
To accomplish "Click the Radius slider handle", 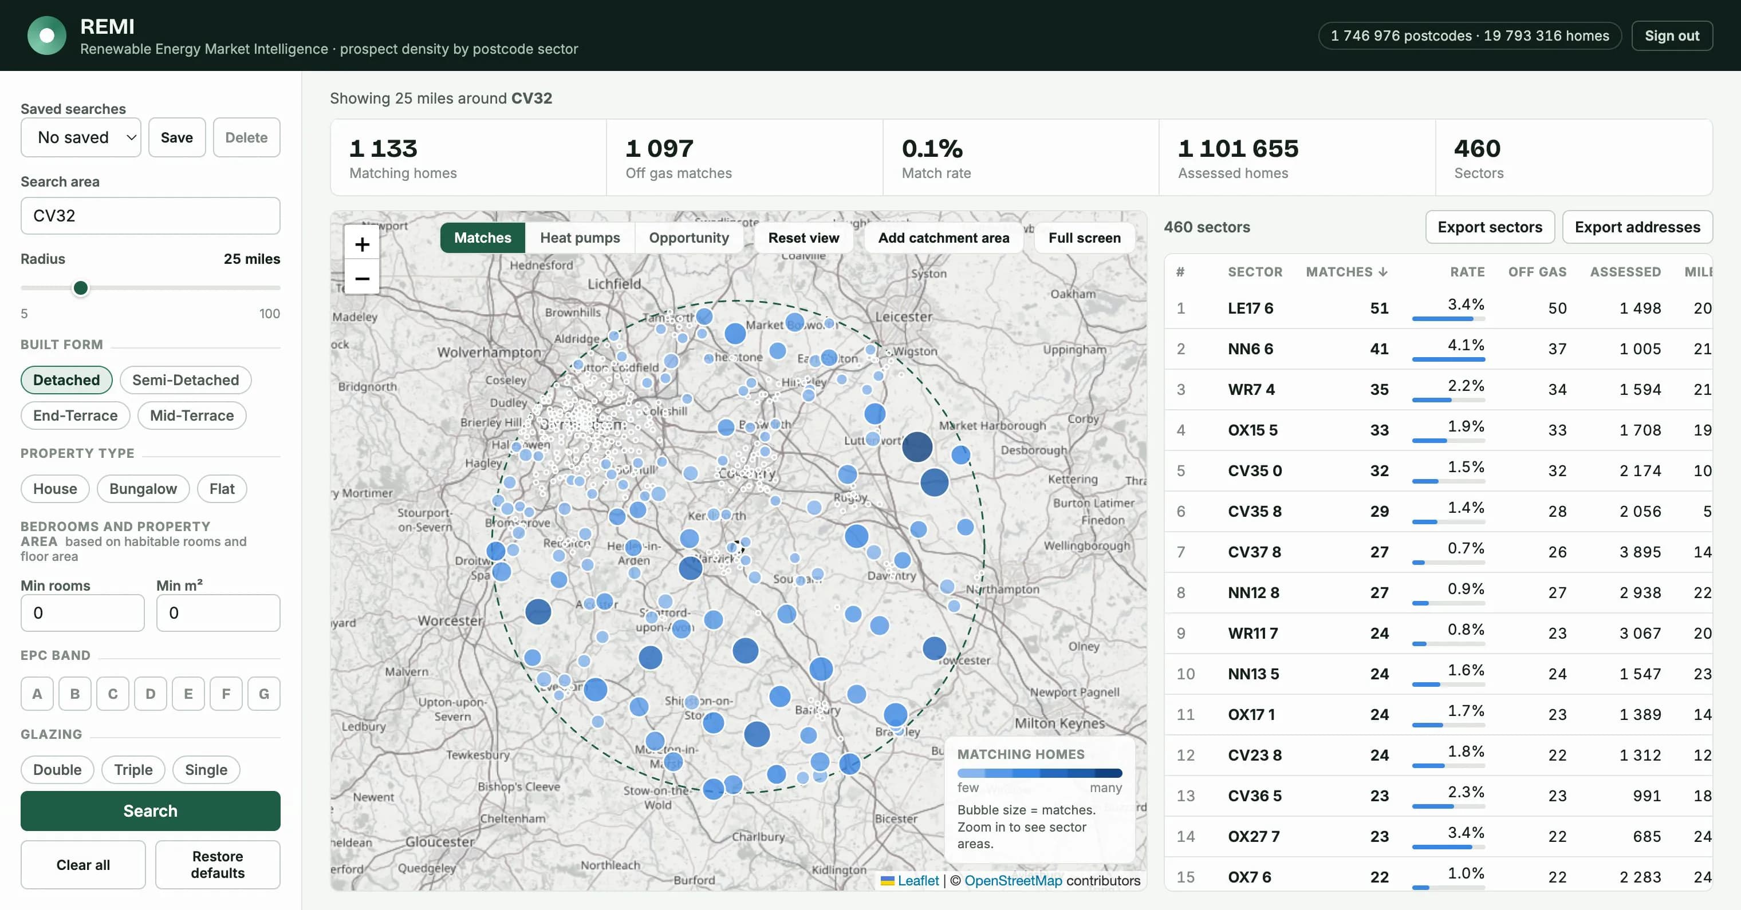I will tap(80, 288).
